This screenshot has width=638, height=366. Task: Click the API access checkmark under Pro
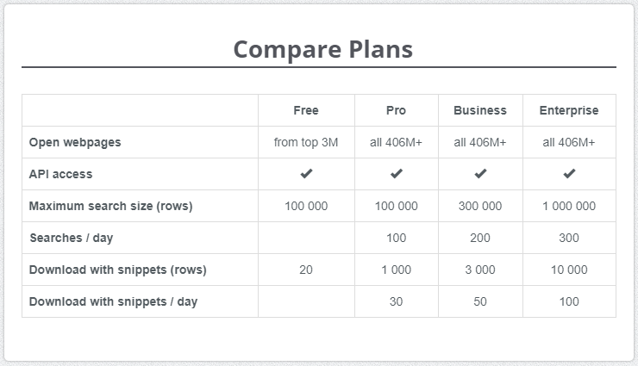click(x=397, y=174)
